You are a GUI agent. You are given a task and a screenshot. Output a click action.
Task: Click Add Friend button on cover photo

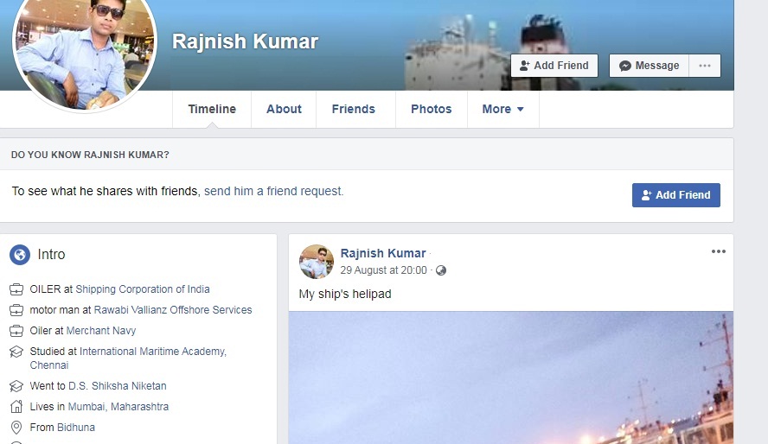(554, 66)
